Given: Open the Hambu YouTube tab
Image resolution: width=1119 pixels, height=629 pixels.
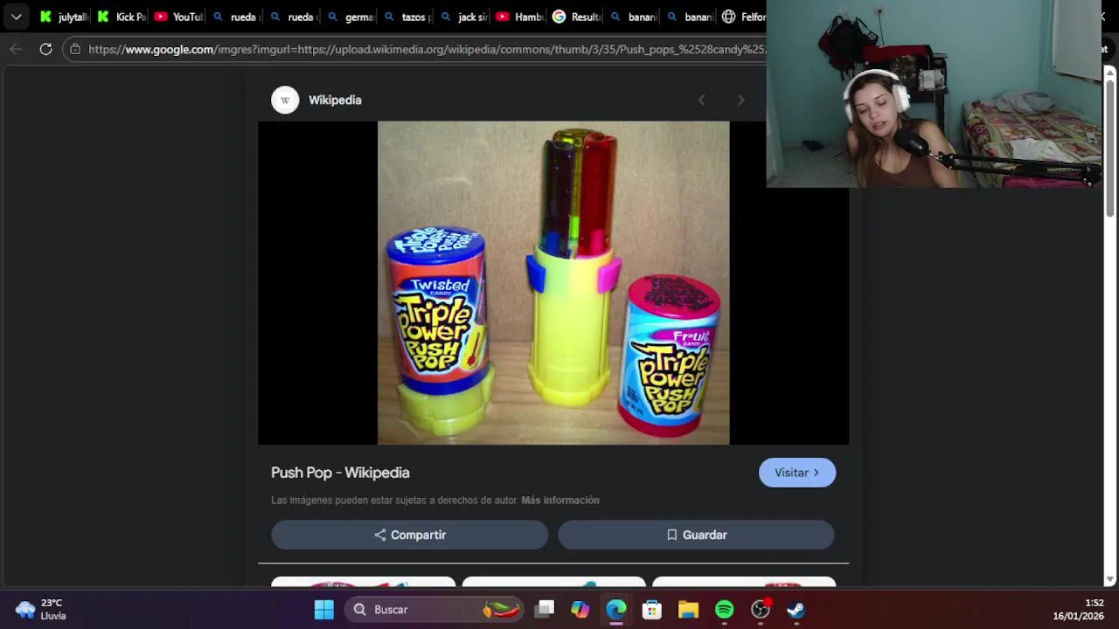Looking at the screenshot, I should (x=520, y=17).
